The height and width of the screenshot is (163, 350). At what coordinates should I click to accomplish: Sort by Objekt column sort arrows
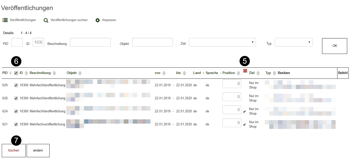80,73
